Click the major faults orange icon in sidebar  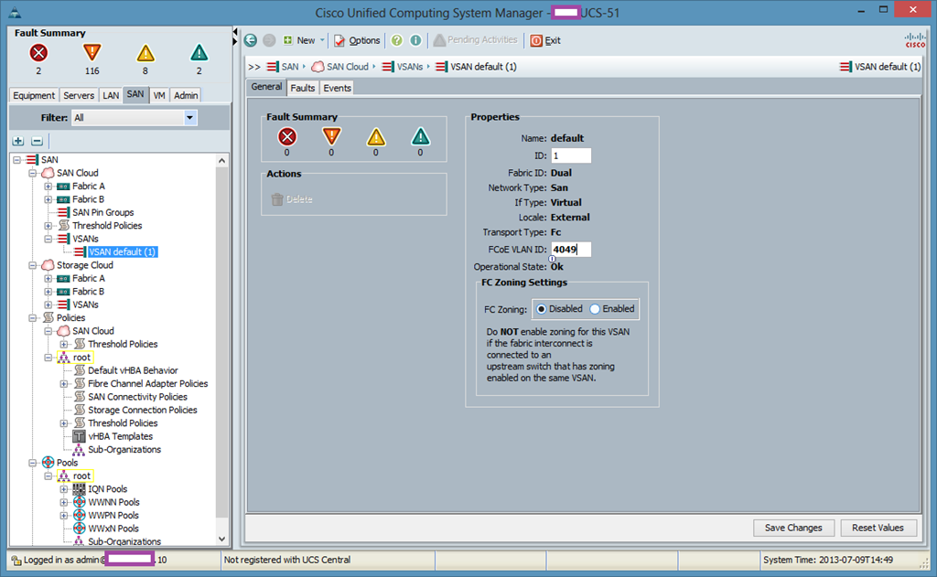[x=92, y=53]
